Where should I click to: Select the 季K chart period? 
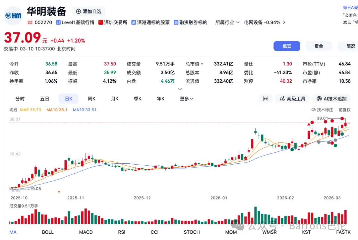[x=138, y=99]
